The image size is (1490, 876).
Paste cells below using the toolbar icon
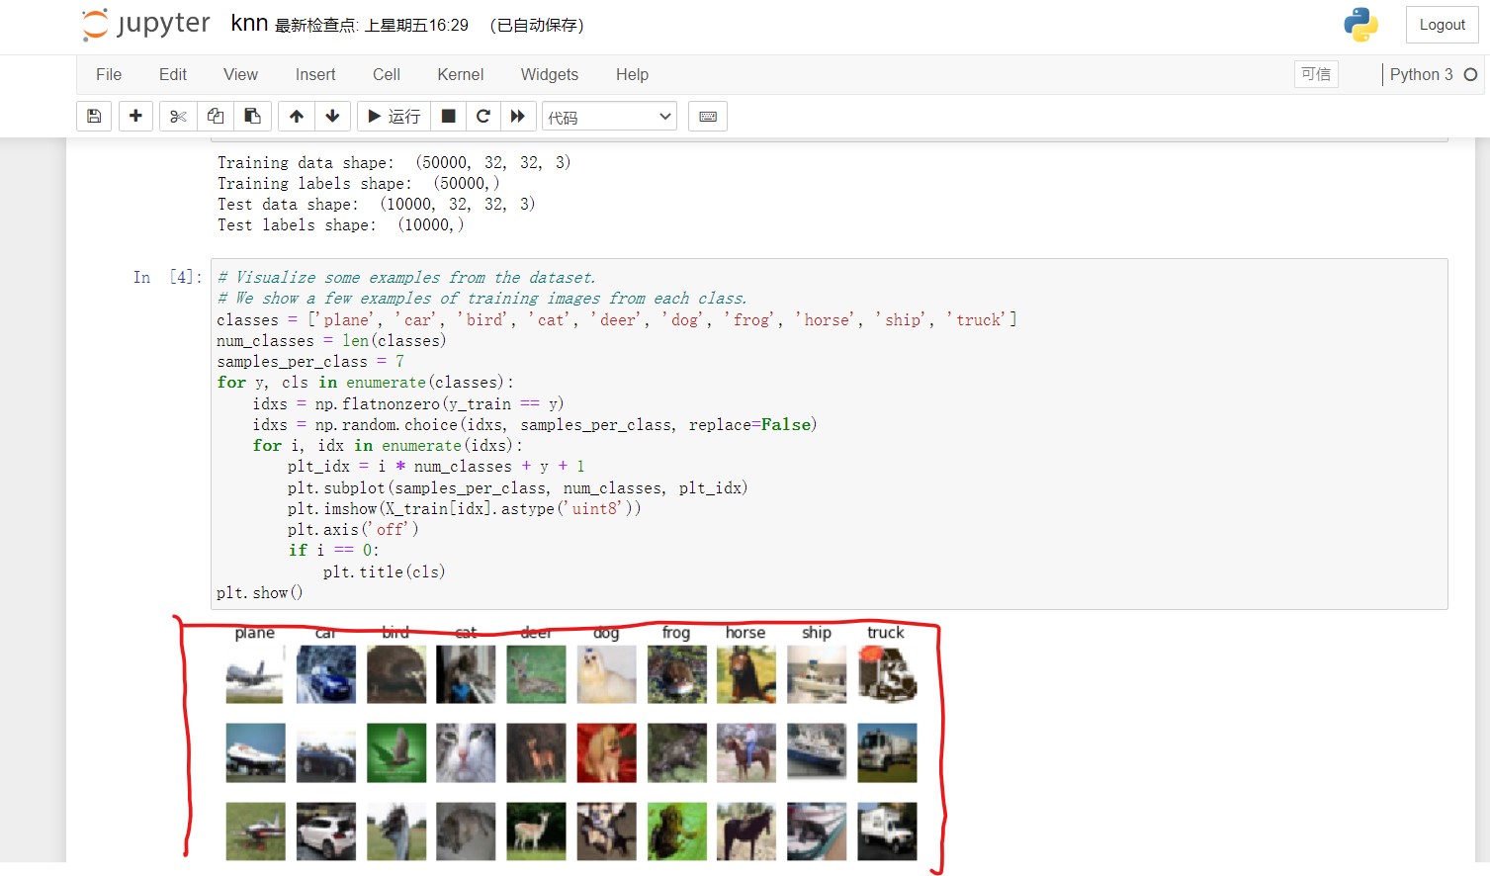pyautogui.click(x=253, y=117)
